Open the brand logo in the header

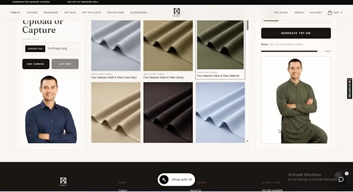pos(177,12)
